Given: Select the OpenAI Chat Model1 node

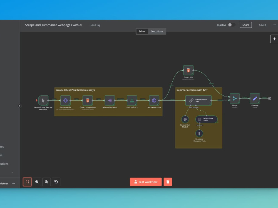Looking at the screenshot, I should (x=185, y=119).
